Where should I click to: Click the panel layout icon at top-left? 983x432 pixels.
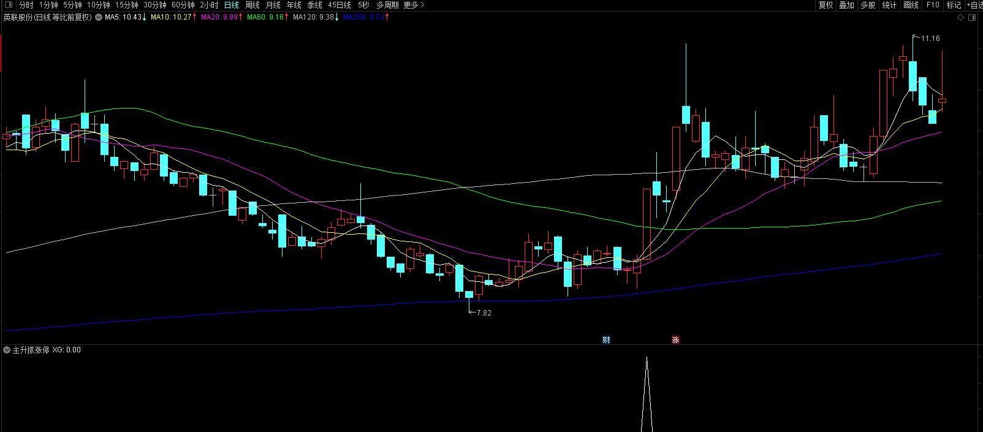[x=8, y=5]
